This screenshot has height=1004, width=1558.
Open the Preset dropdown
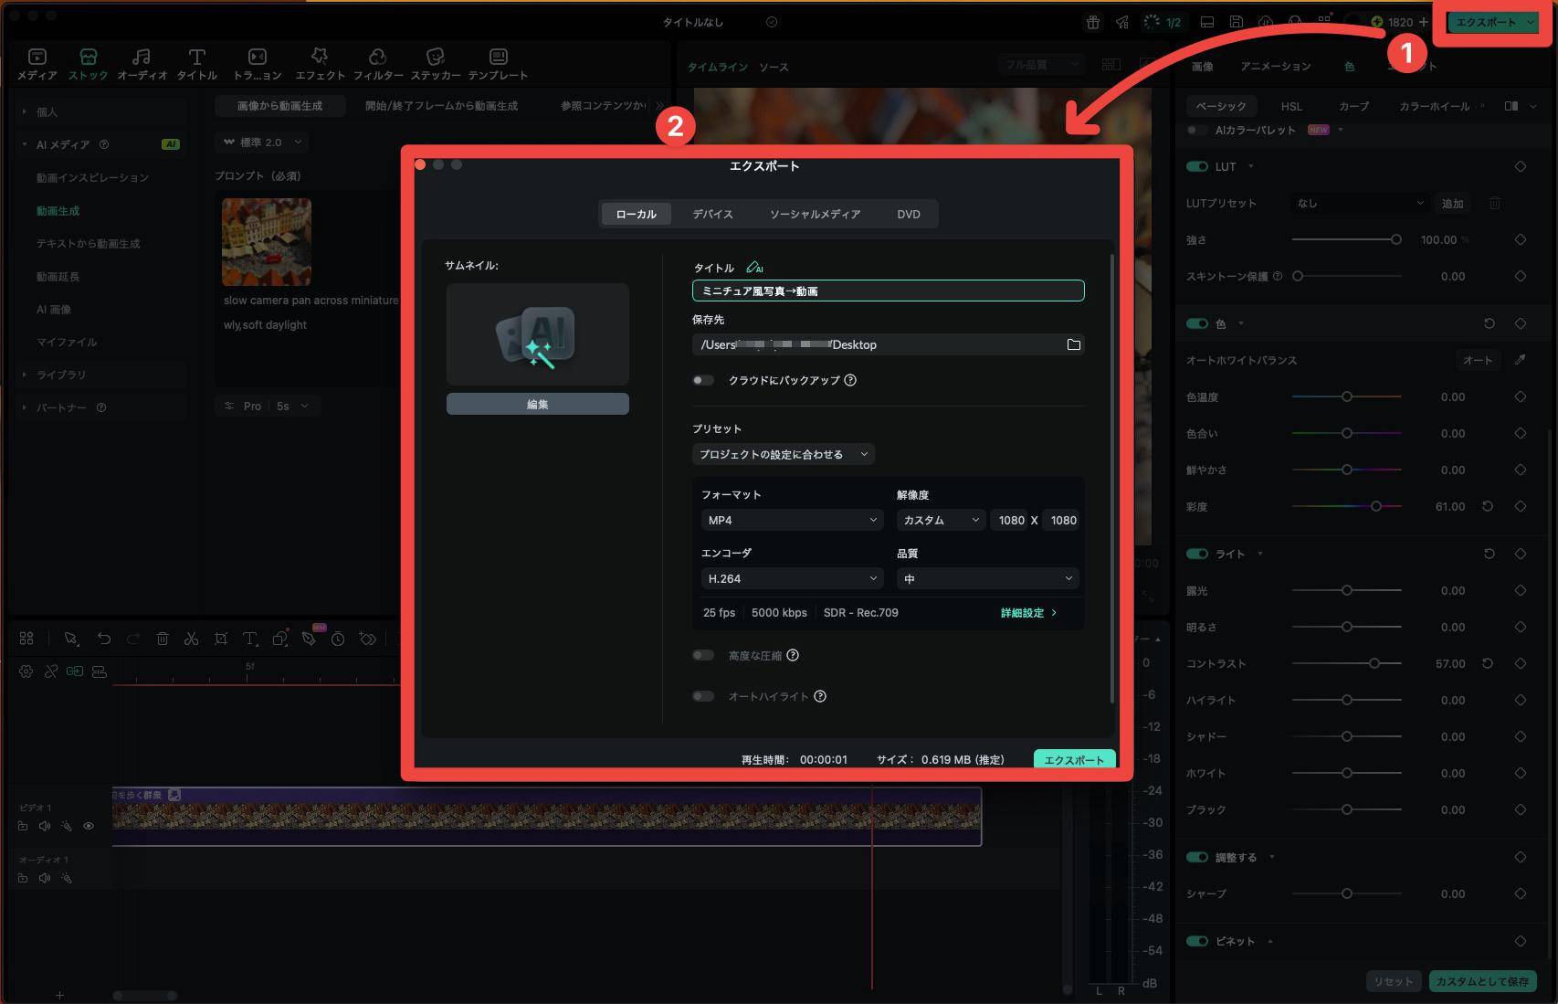pyautogui.click(x=784, y=454)
